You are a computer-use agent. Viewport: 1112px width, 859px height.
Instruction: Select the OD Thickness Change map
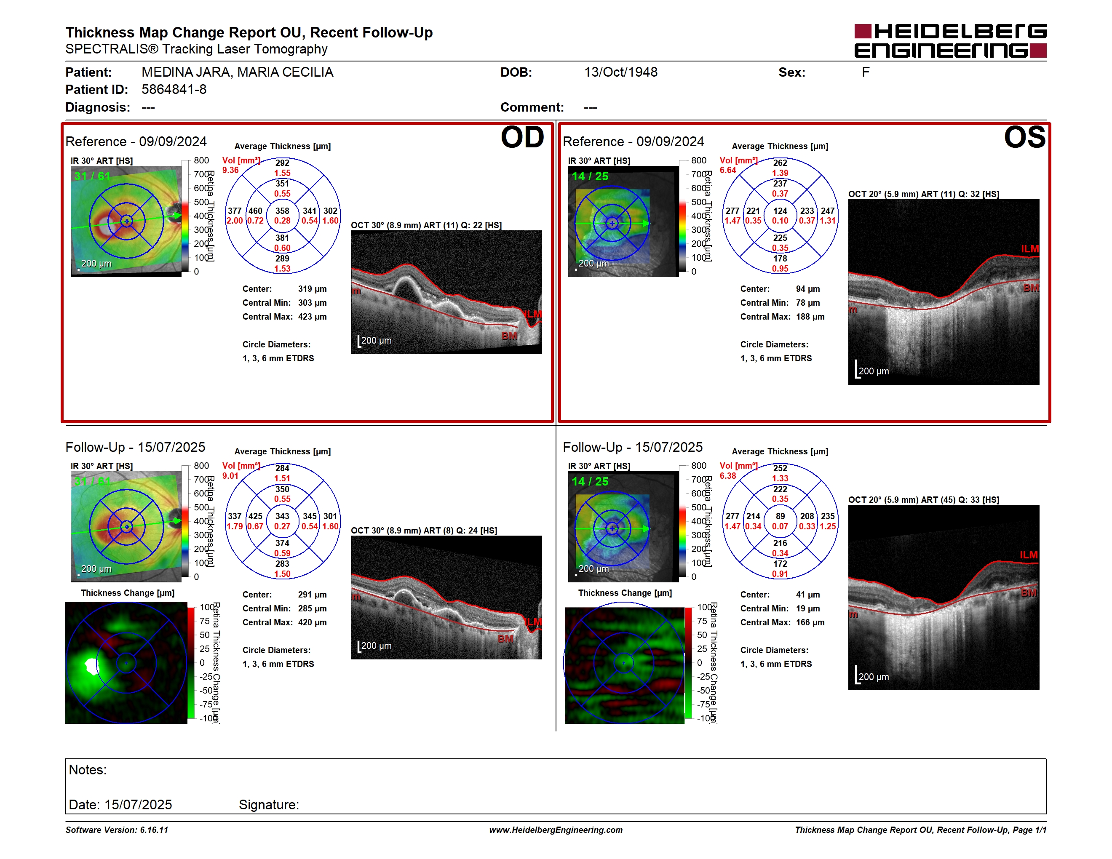126,663
